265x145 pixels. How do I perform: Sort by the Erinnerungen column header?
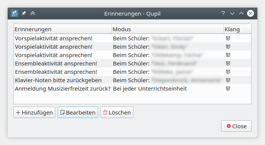point(63,29)
